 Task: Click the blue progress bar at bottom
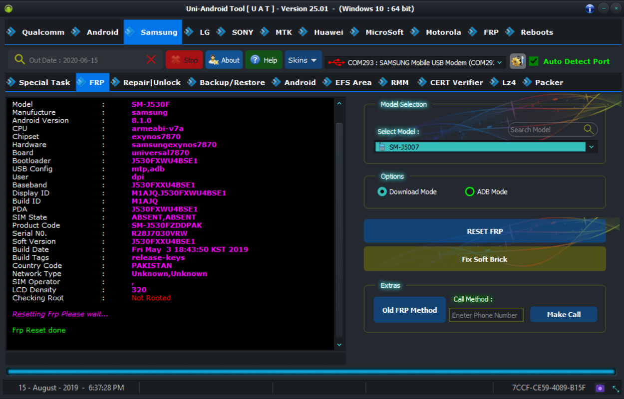pos(311,372)
